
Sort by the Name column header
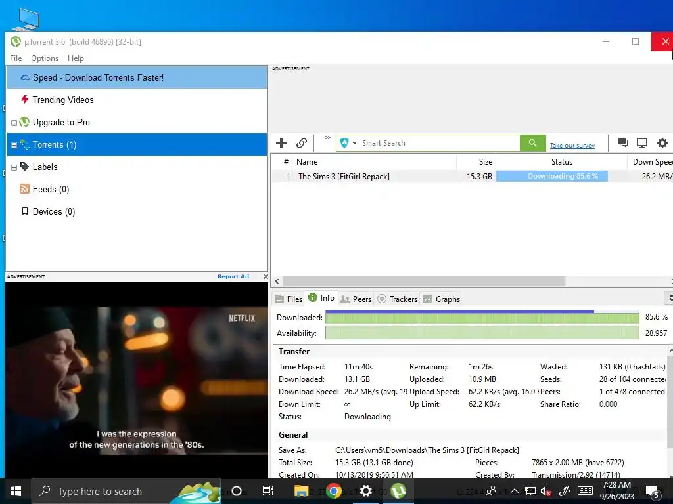tap(374, 162)
